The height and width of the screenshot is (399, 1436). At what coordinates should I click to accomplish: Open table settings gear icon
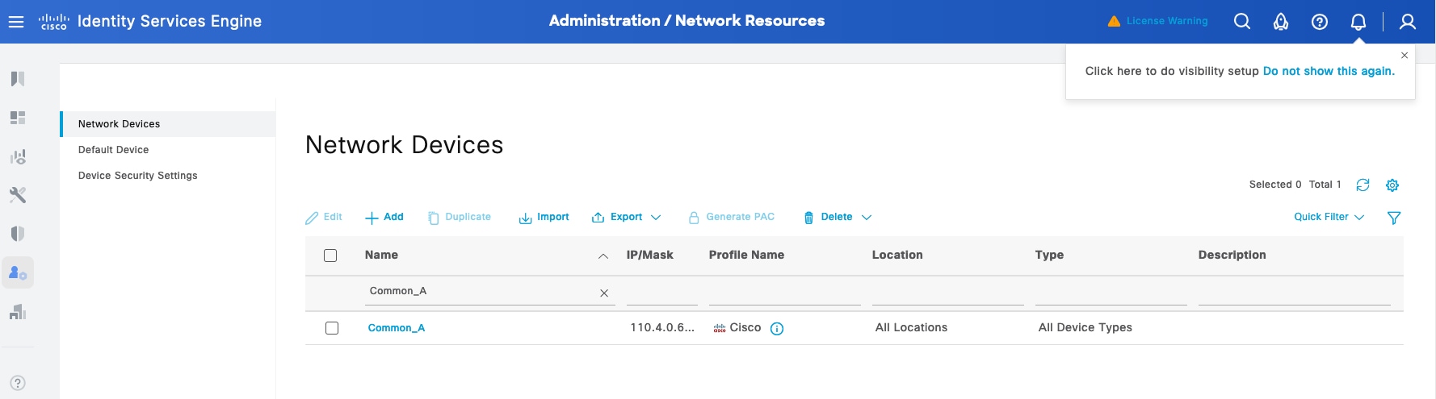[x=1392, y=185]
